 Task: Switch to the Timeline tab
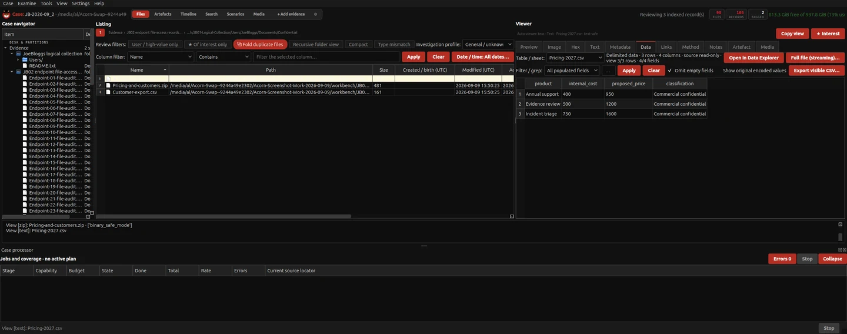[188, 14]
